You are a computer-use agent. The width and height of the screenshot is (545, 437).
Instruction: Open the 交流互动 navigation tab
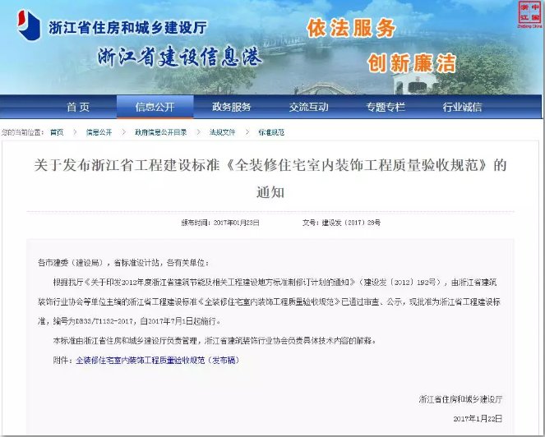[308, 107]
